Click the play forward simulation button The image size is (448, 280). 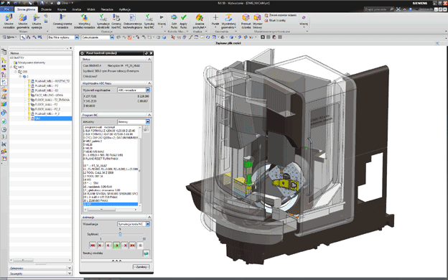coord(116,245)
